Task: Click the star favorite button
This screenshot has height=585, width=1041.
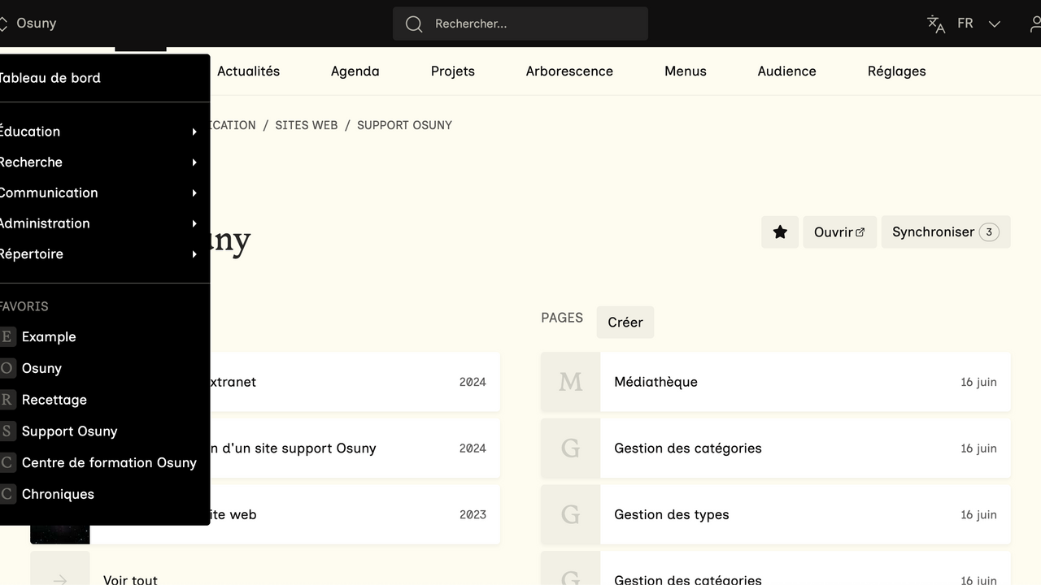Action: [780, 232]
